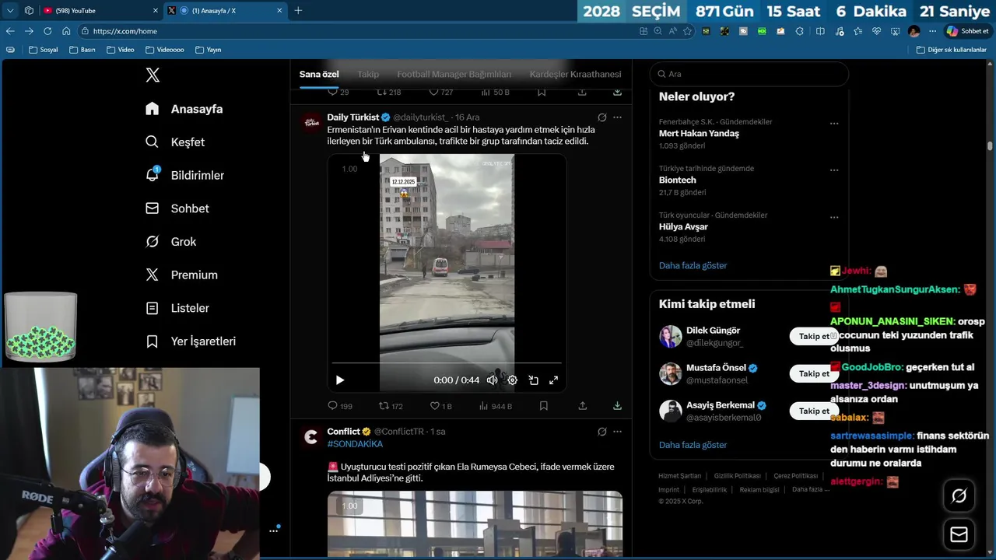View analytics for the Daily Türkist post

[x=496, y=406]
